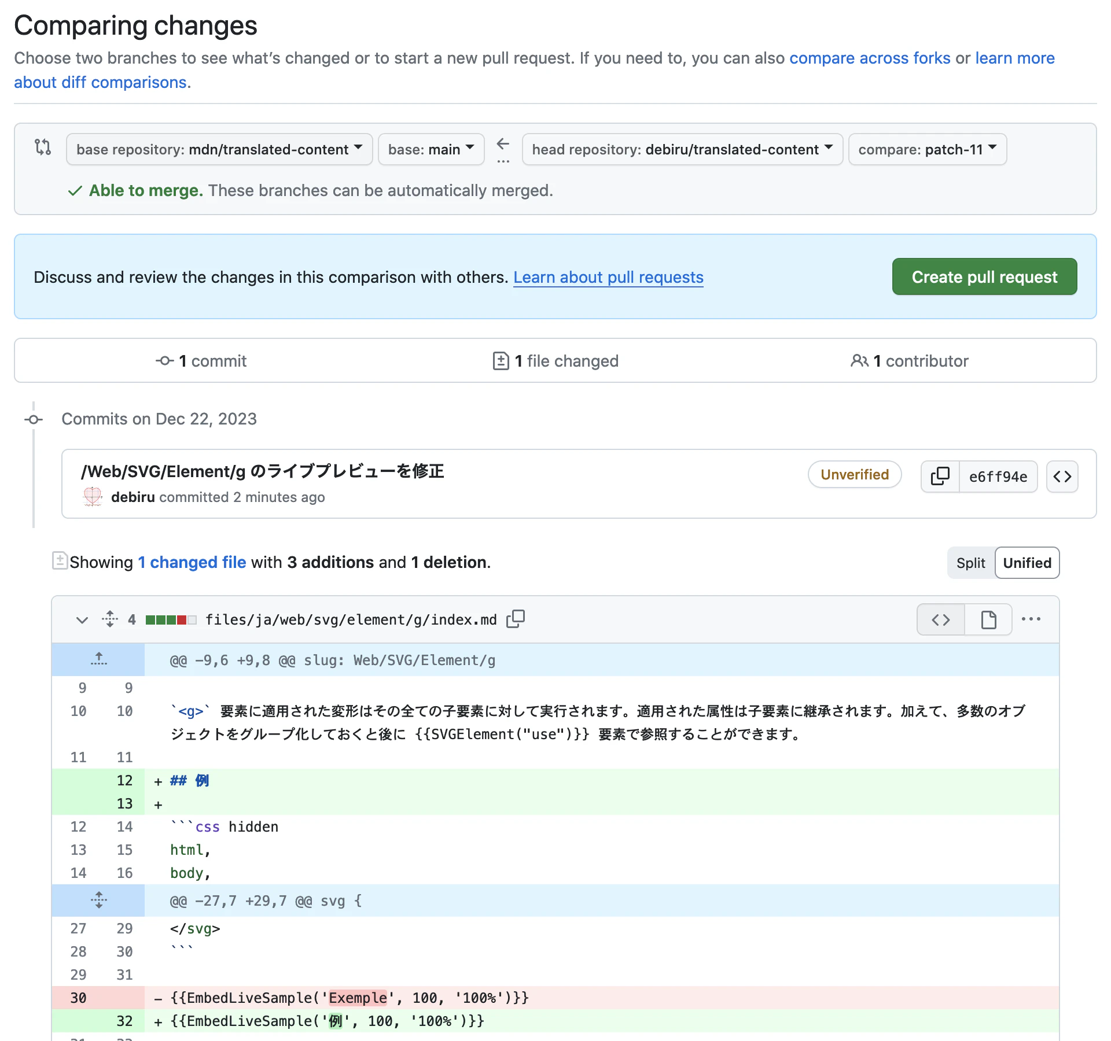Image resolution: width=1111 pixels, height=1041 pixels.
Task: Click the compare branches swap icon
Action: tap(43, 147)
